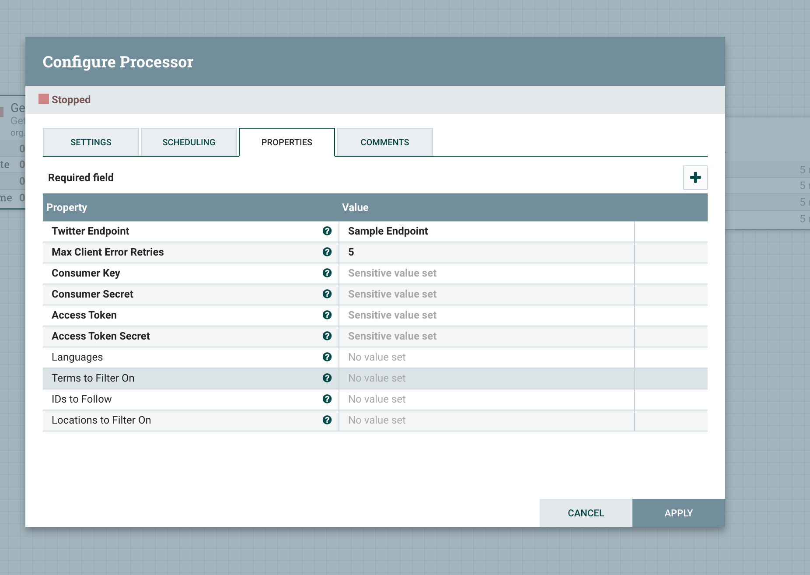Screen dimensions: 810x575
Task: View help for Max Client Error Retries
Action: click(328, 252)
